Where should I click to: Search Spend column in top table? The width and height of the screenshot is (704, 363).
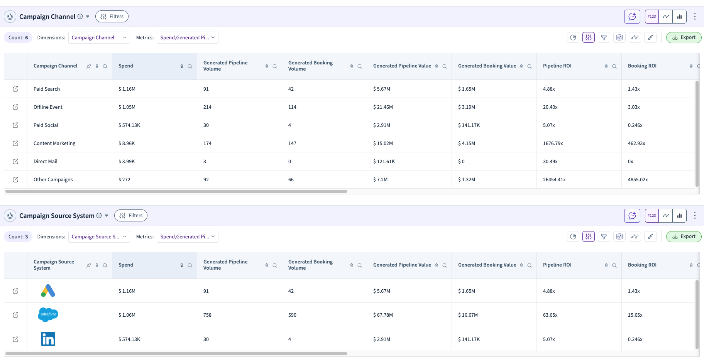point(190,66)
